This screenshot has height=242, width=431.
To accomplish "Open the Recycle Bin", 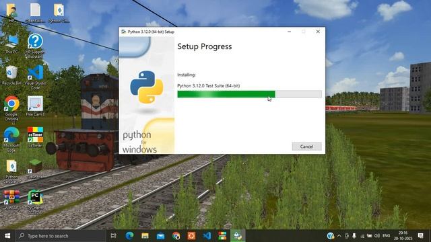I will [x=11, y=75].
